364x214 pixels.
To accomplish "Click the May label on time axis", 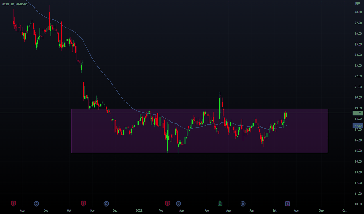I will pyautogui.click(x=228, y=210).
